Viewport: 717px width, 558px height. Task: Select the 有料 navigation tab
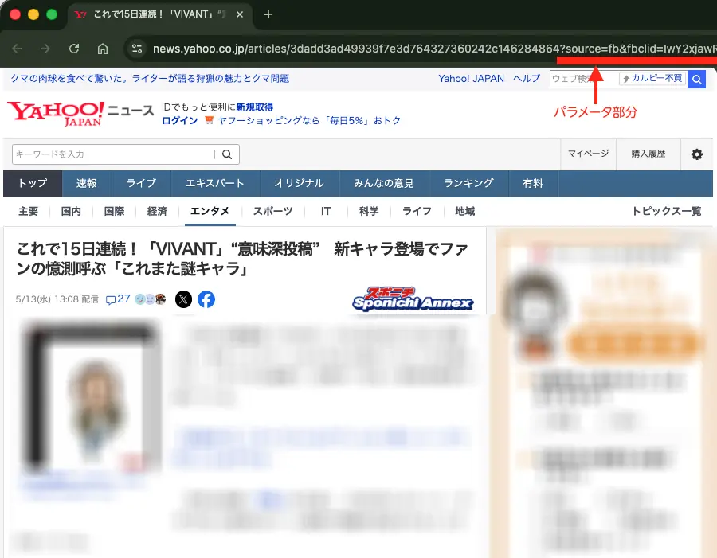[533, 184]
